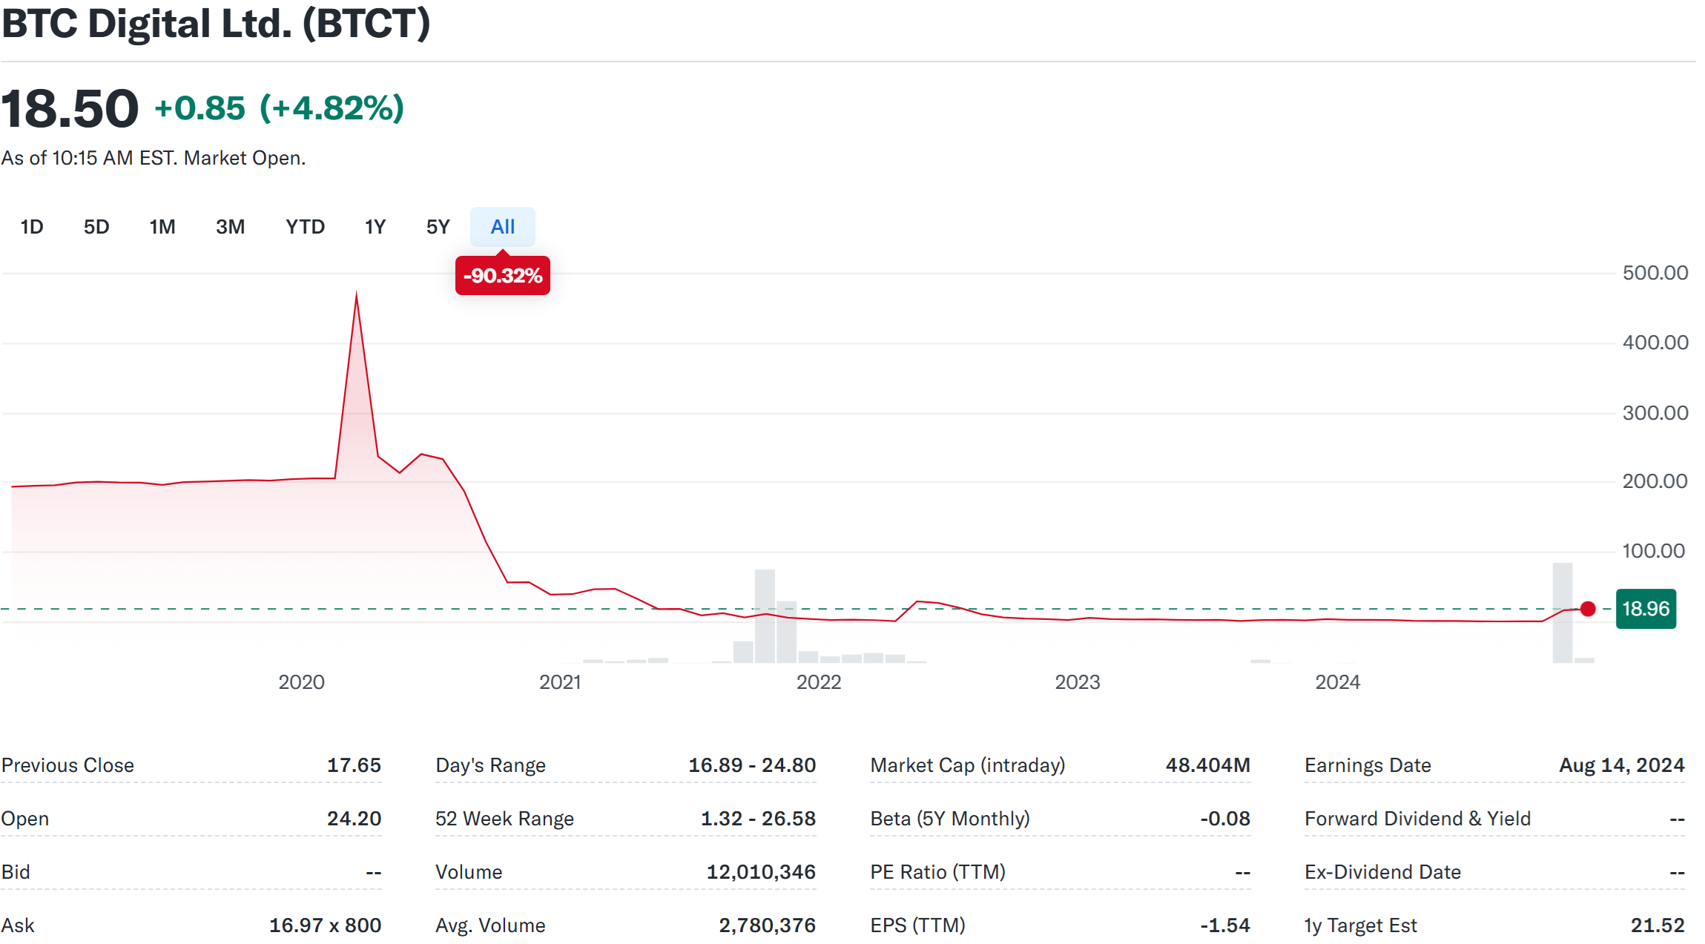1705x944 pixels.
Task: Click the Ask label
Action: pos(18,925)
